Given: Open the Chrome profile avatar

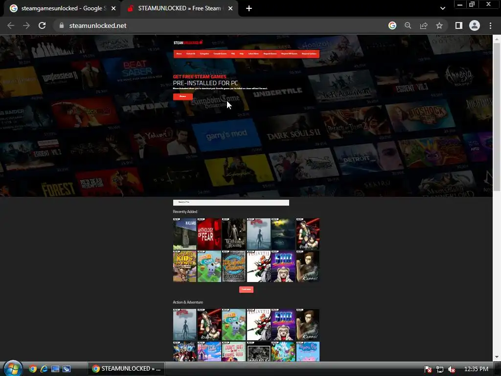Looking at the screenshot, I should [475, 25].
